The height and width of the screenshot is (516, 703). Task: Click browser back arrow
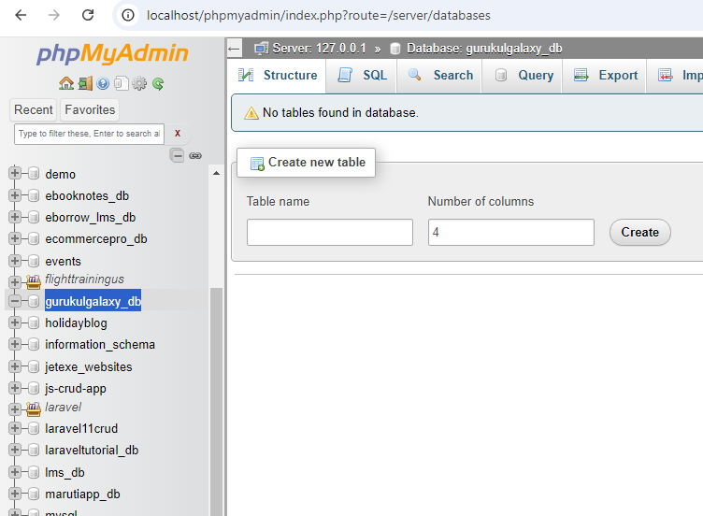21,15
